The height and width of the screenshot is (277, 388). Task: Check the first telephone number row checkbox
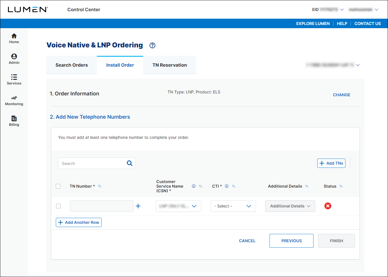coord(58,206)
